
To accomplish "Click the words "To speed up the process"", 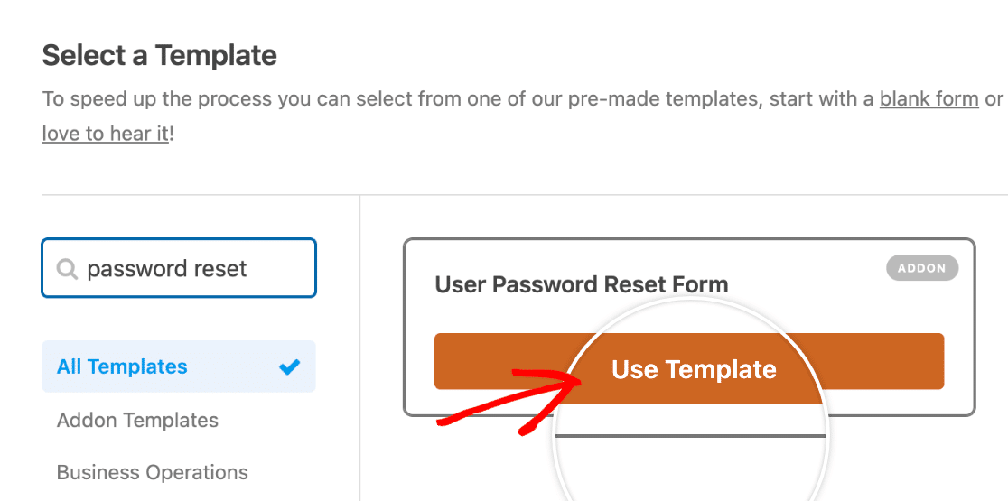I will 154,98.
